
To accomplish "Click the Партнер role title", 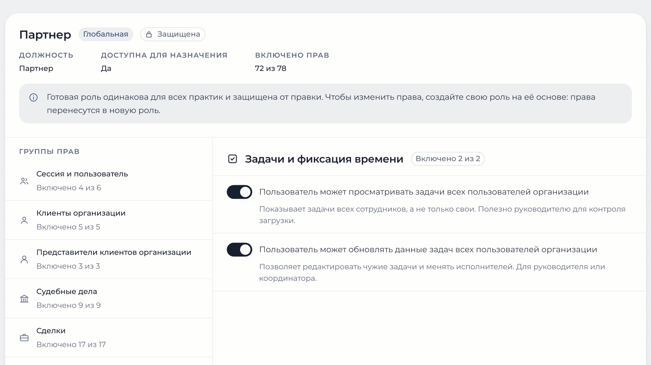I will click(x=45, y=35).
